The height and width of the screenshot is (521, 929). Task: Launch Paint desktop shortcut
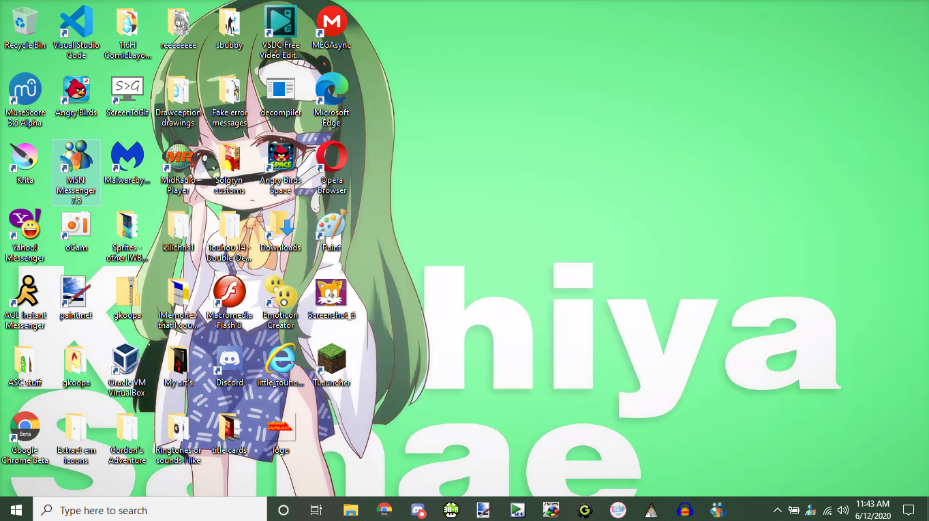pos(332,231)
